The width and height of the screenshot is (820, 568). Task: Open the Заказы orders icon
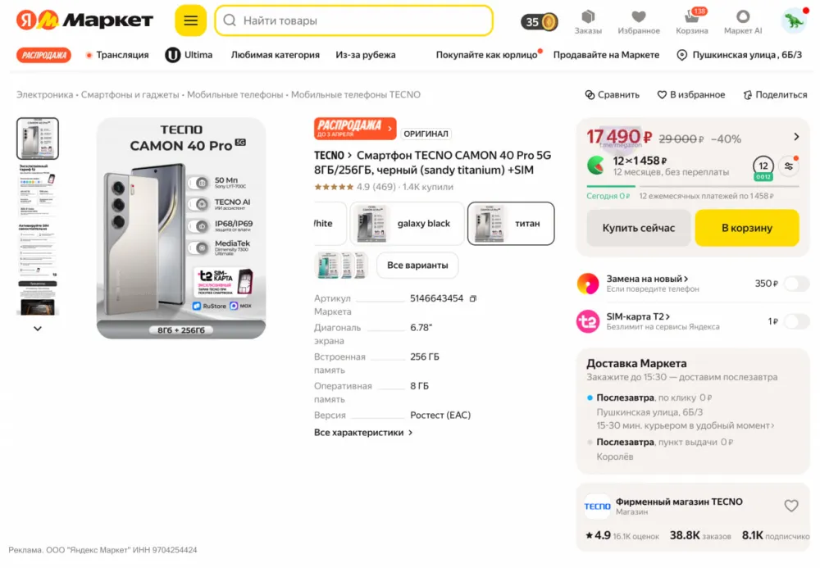coord(588,21)
